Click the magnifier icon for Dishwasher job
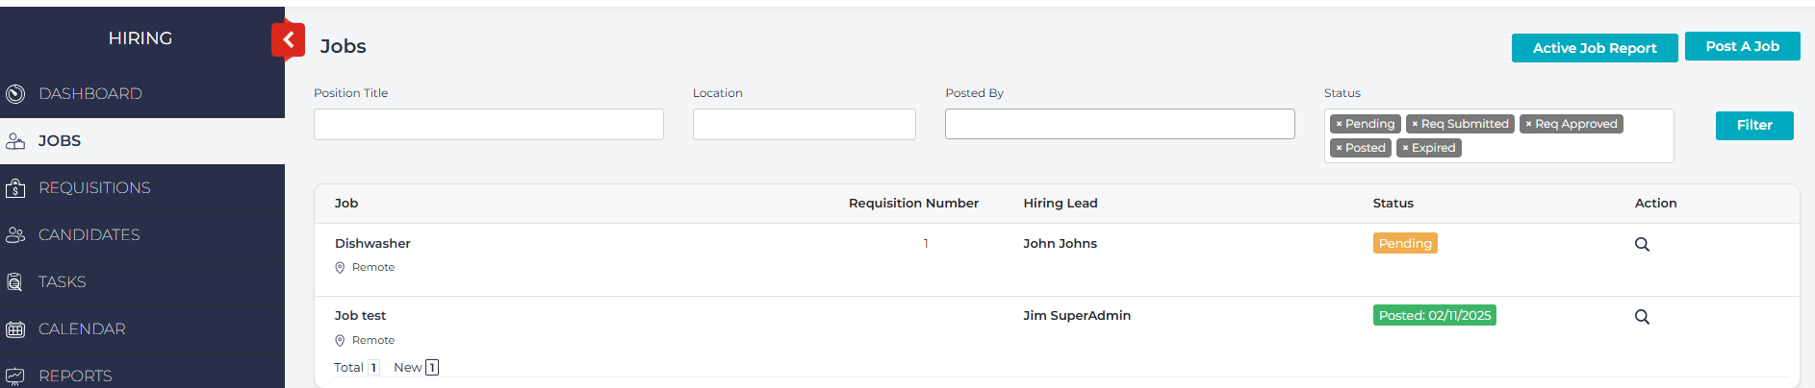This screenshot has width=1815, height=388. tap(1642, 244)
